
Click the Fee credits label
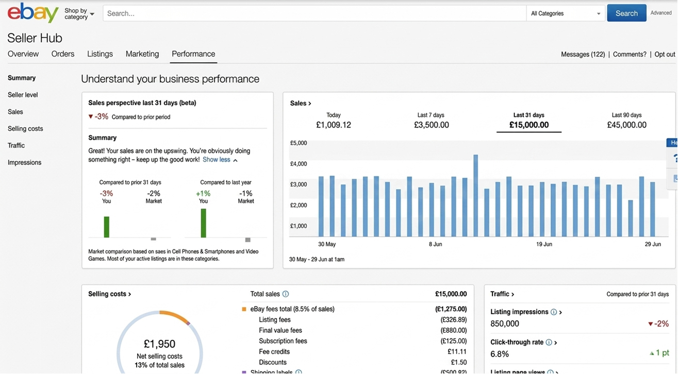coord(274,352)
